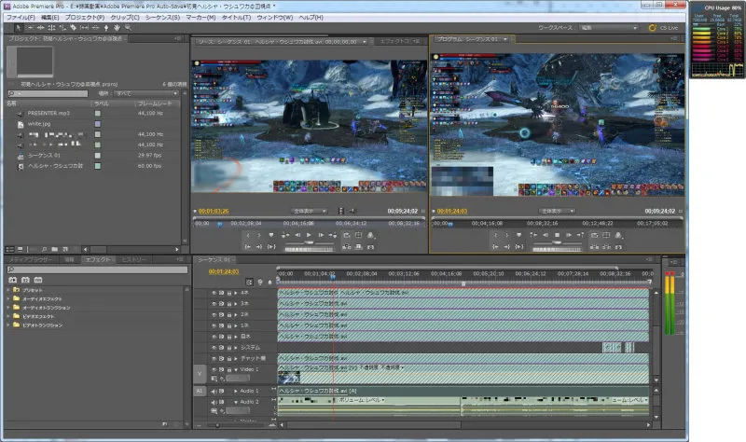Click Export Frame icon in Program monitor
The width and height of the screenshot is (746, 442).
[x=618, y=247]
